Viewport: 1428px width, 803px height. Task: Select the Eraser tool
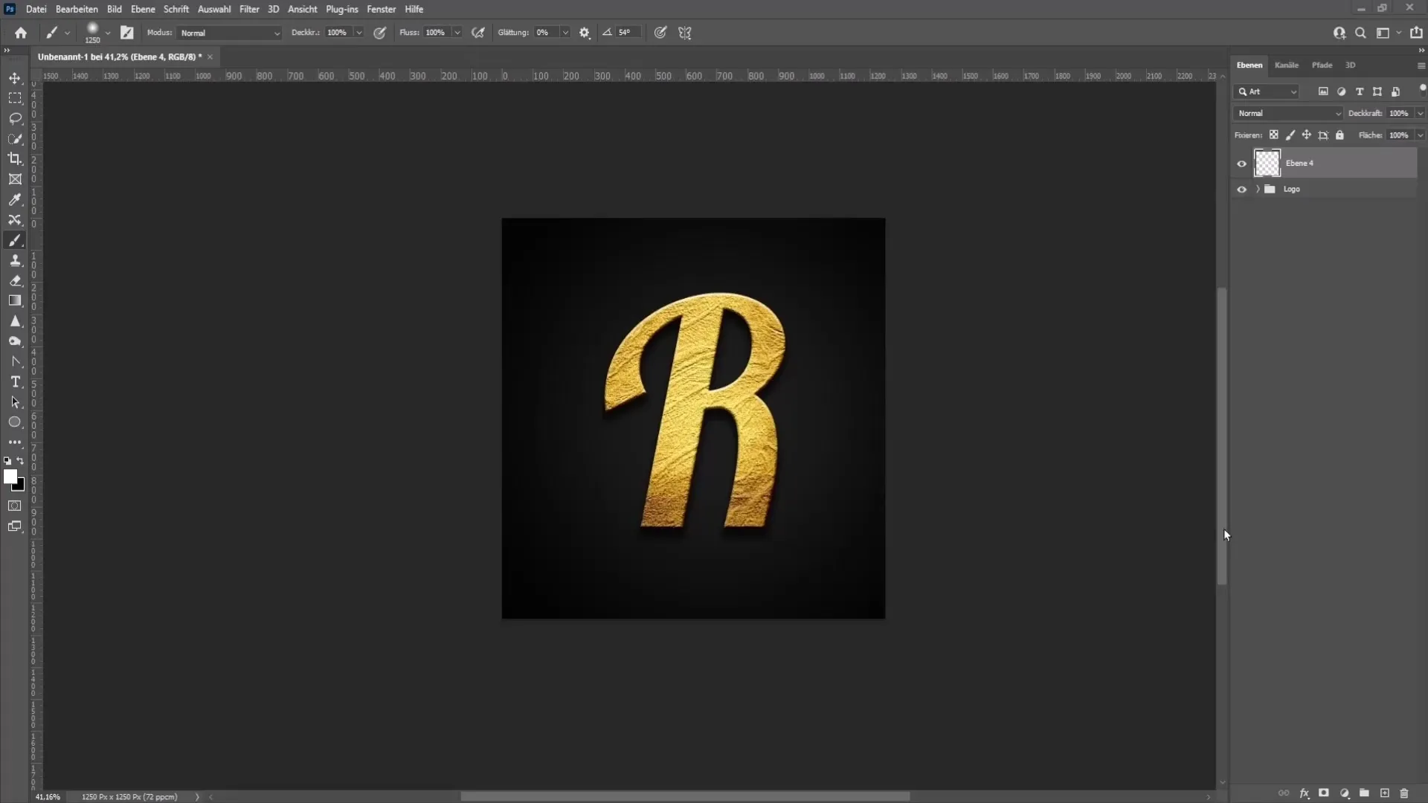15,281
